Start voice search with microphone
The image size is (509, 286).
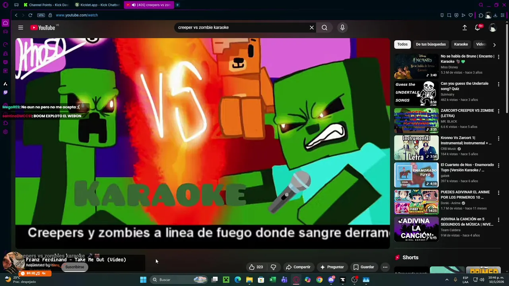pos(342,27)
